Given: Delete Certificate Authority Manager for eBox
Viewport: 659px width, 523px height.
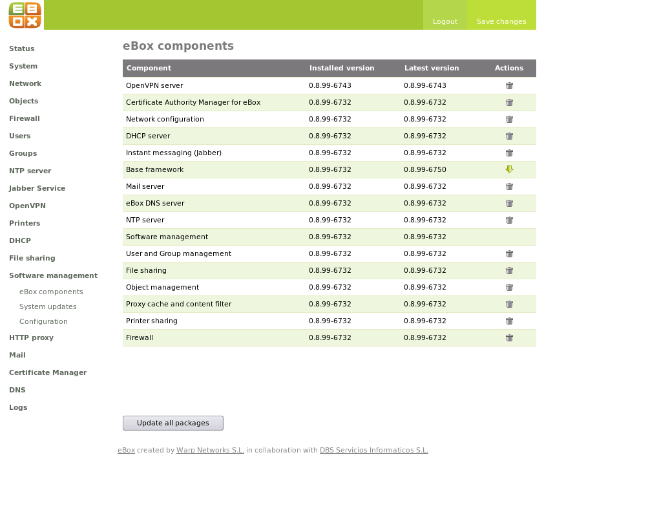Looking at the screenshot, I should coord(509,103).
